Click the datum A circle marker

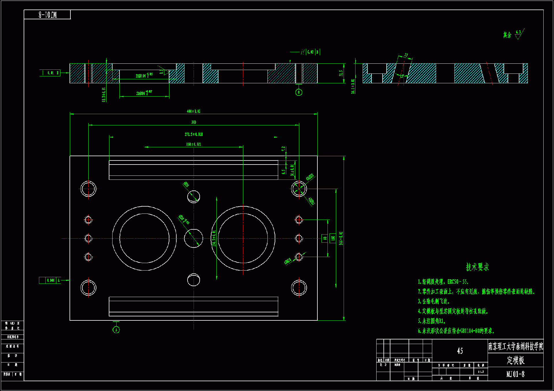point(116,330)
